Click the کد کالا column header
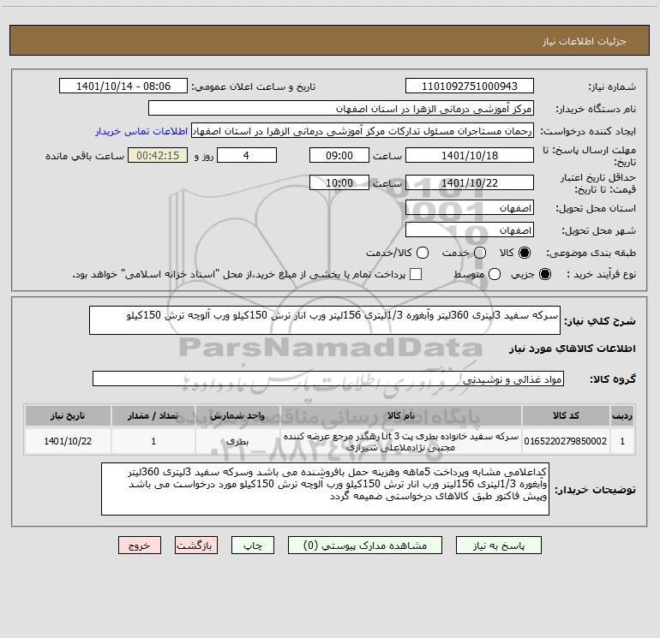This screenshot has width=660, height=638. pos(566,415)
